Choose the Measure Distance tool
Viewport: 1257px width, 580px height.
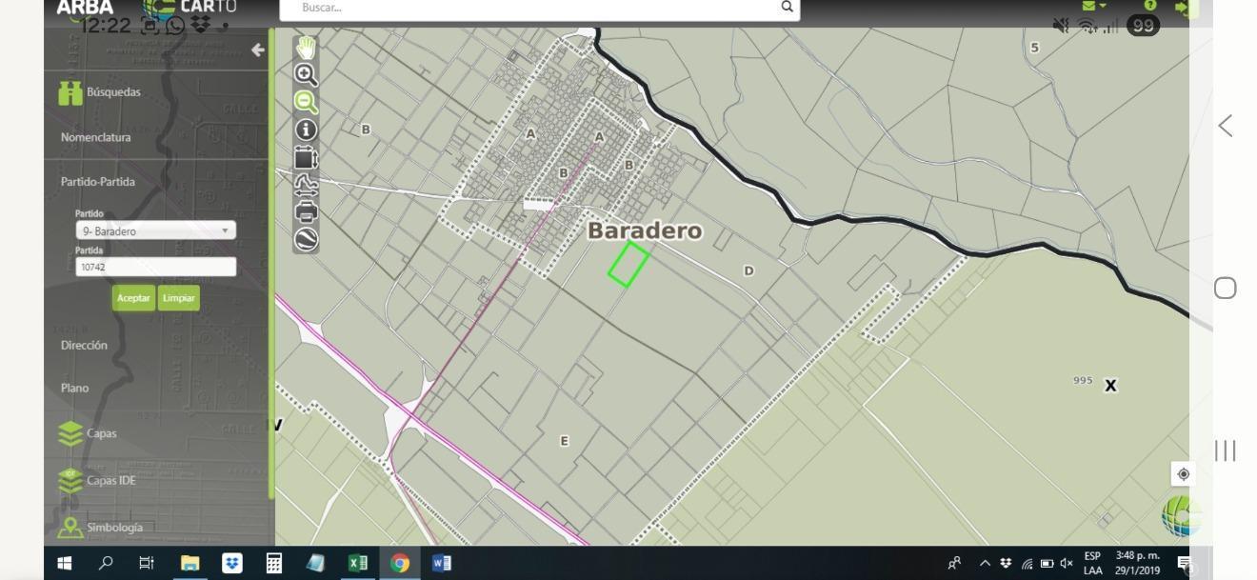[306, 185]
